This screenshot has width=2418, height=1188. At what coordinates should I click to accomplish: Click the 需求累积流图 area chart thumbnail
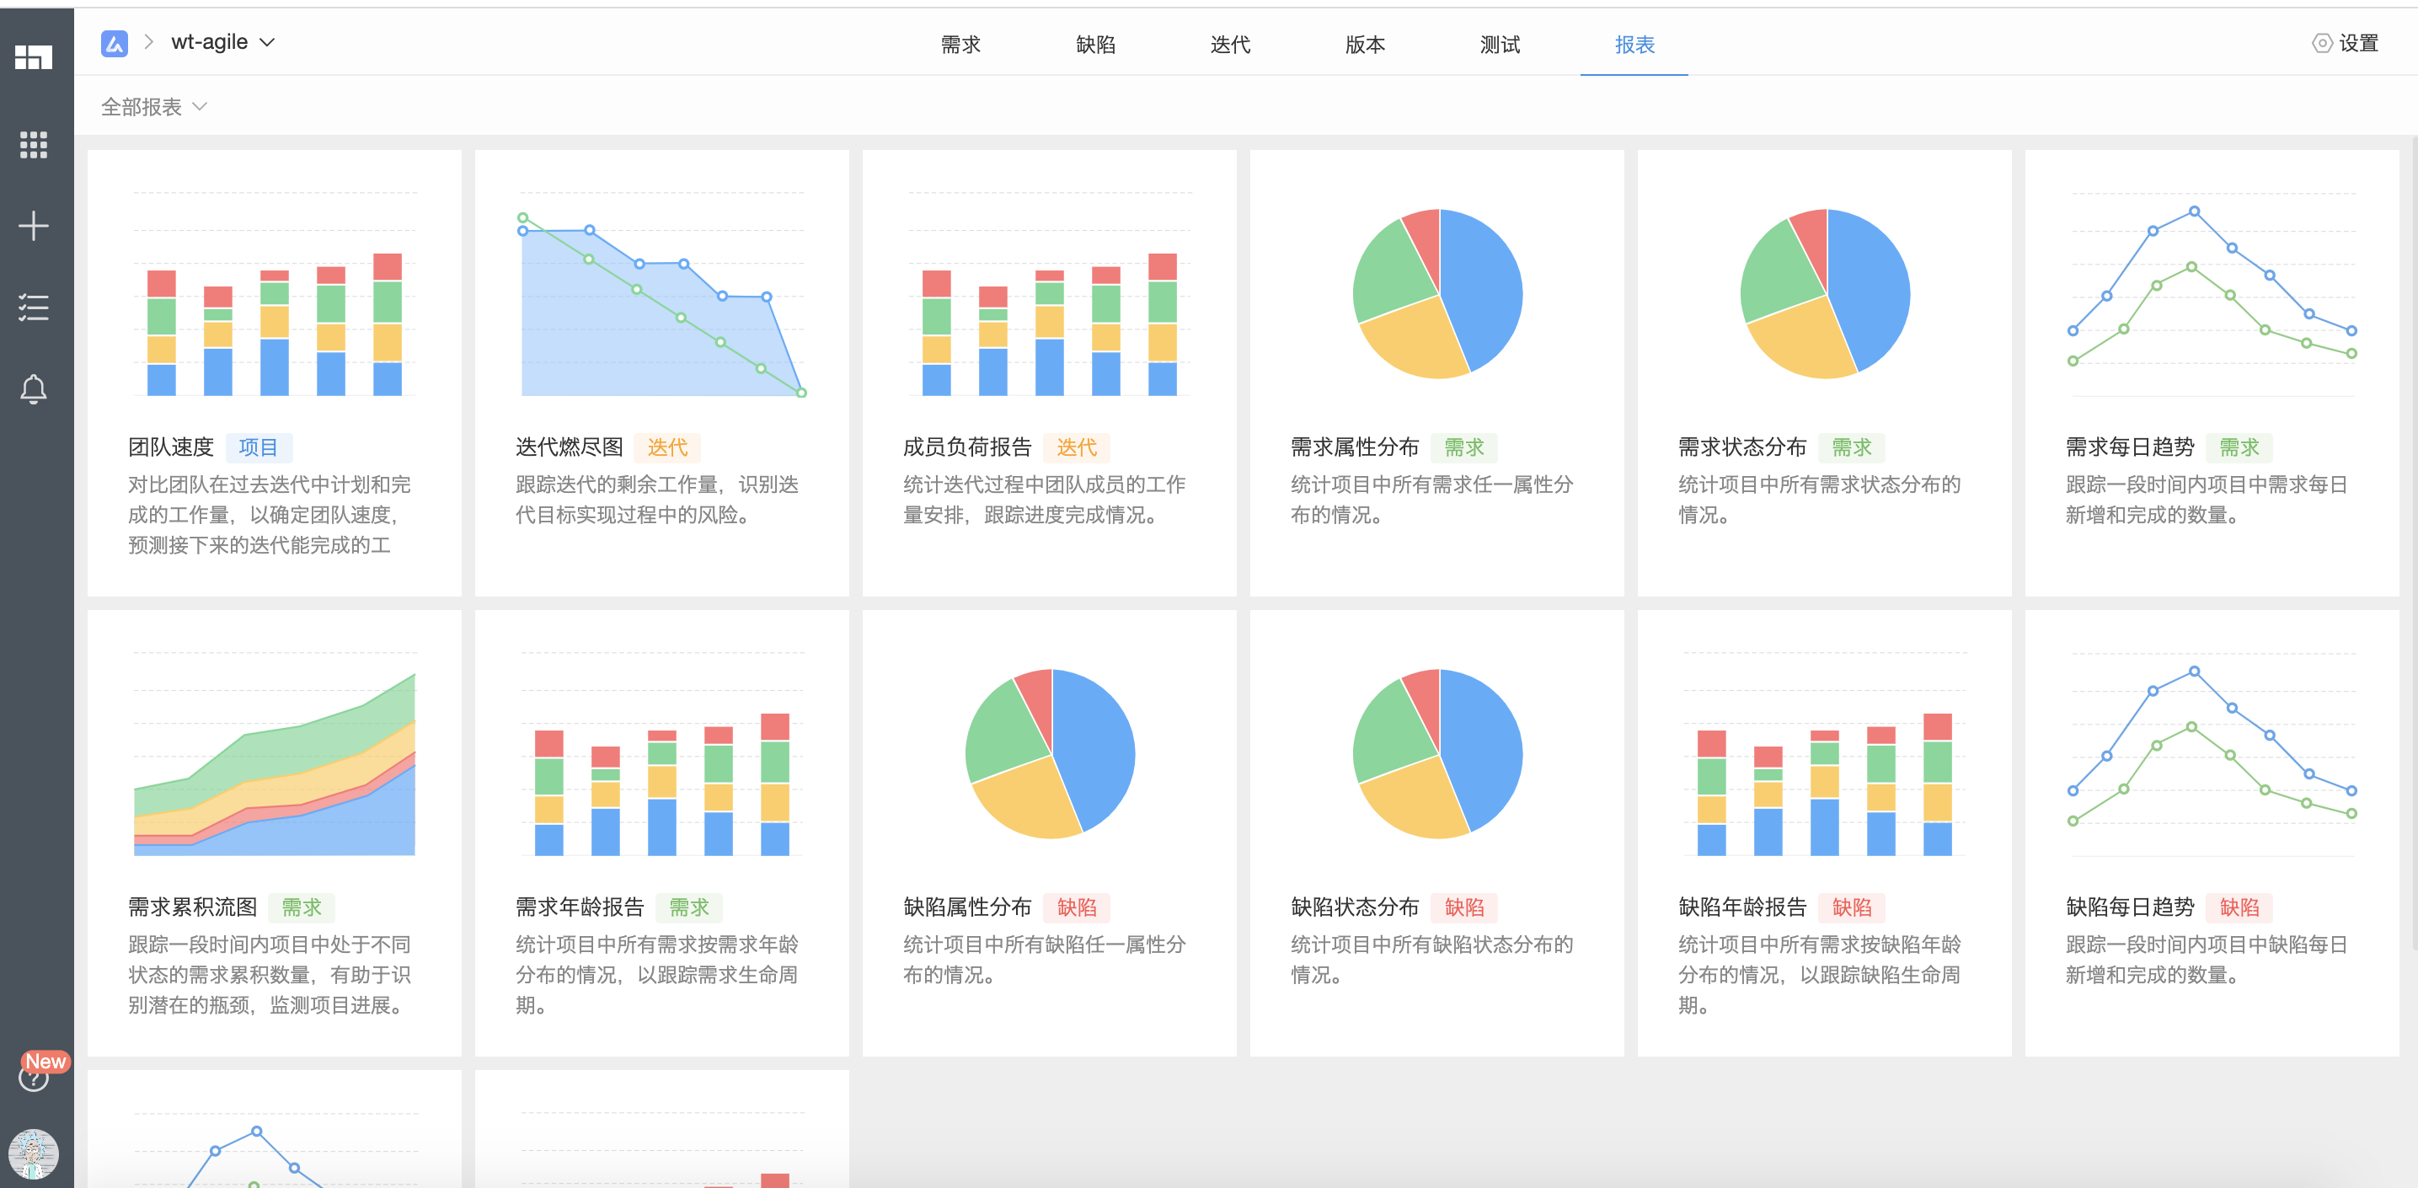click(275, 753)
